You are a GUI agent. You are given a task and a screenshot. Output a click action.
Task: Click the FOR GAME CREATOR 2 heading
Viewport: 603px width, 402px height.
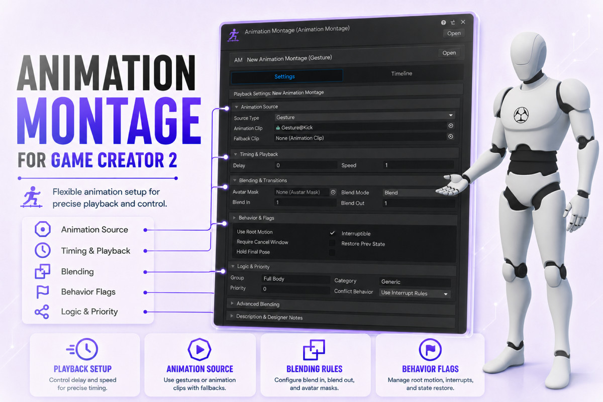[x=98, y=159]
